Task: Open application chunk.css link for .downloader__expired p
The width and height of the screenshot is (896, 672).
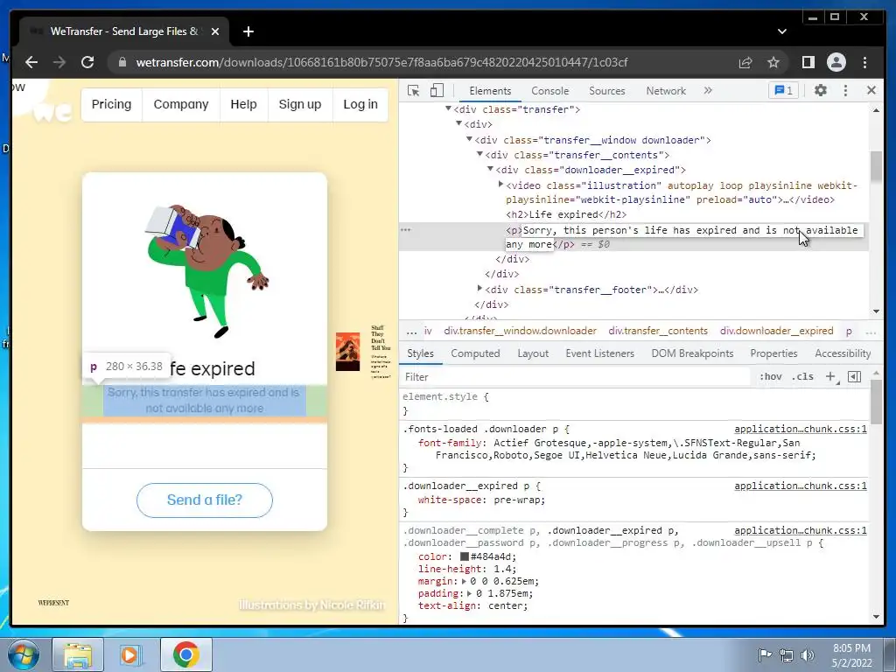Action: click(801, 486)
